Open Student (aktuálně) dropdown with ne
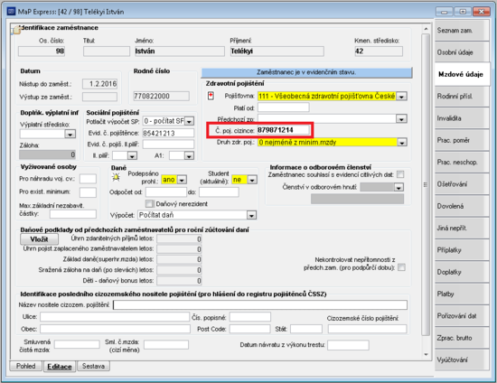This screenshot has width=497, height=383. point(252,180)
